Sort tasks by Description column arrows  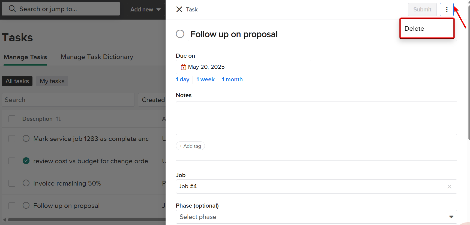point(59,119)
